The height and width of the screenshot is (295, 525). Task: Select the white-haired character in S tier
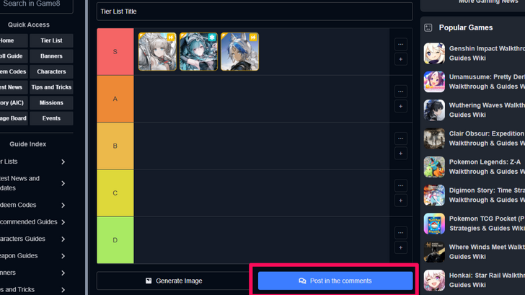point(157,51)
